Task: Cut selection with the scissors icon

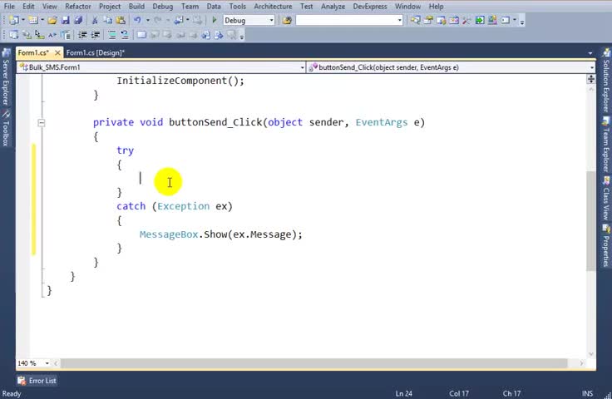Action: [95, 20]
